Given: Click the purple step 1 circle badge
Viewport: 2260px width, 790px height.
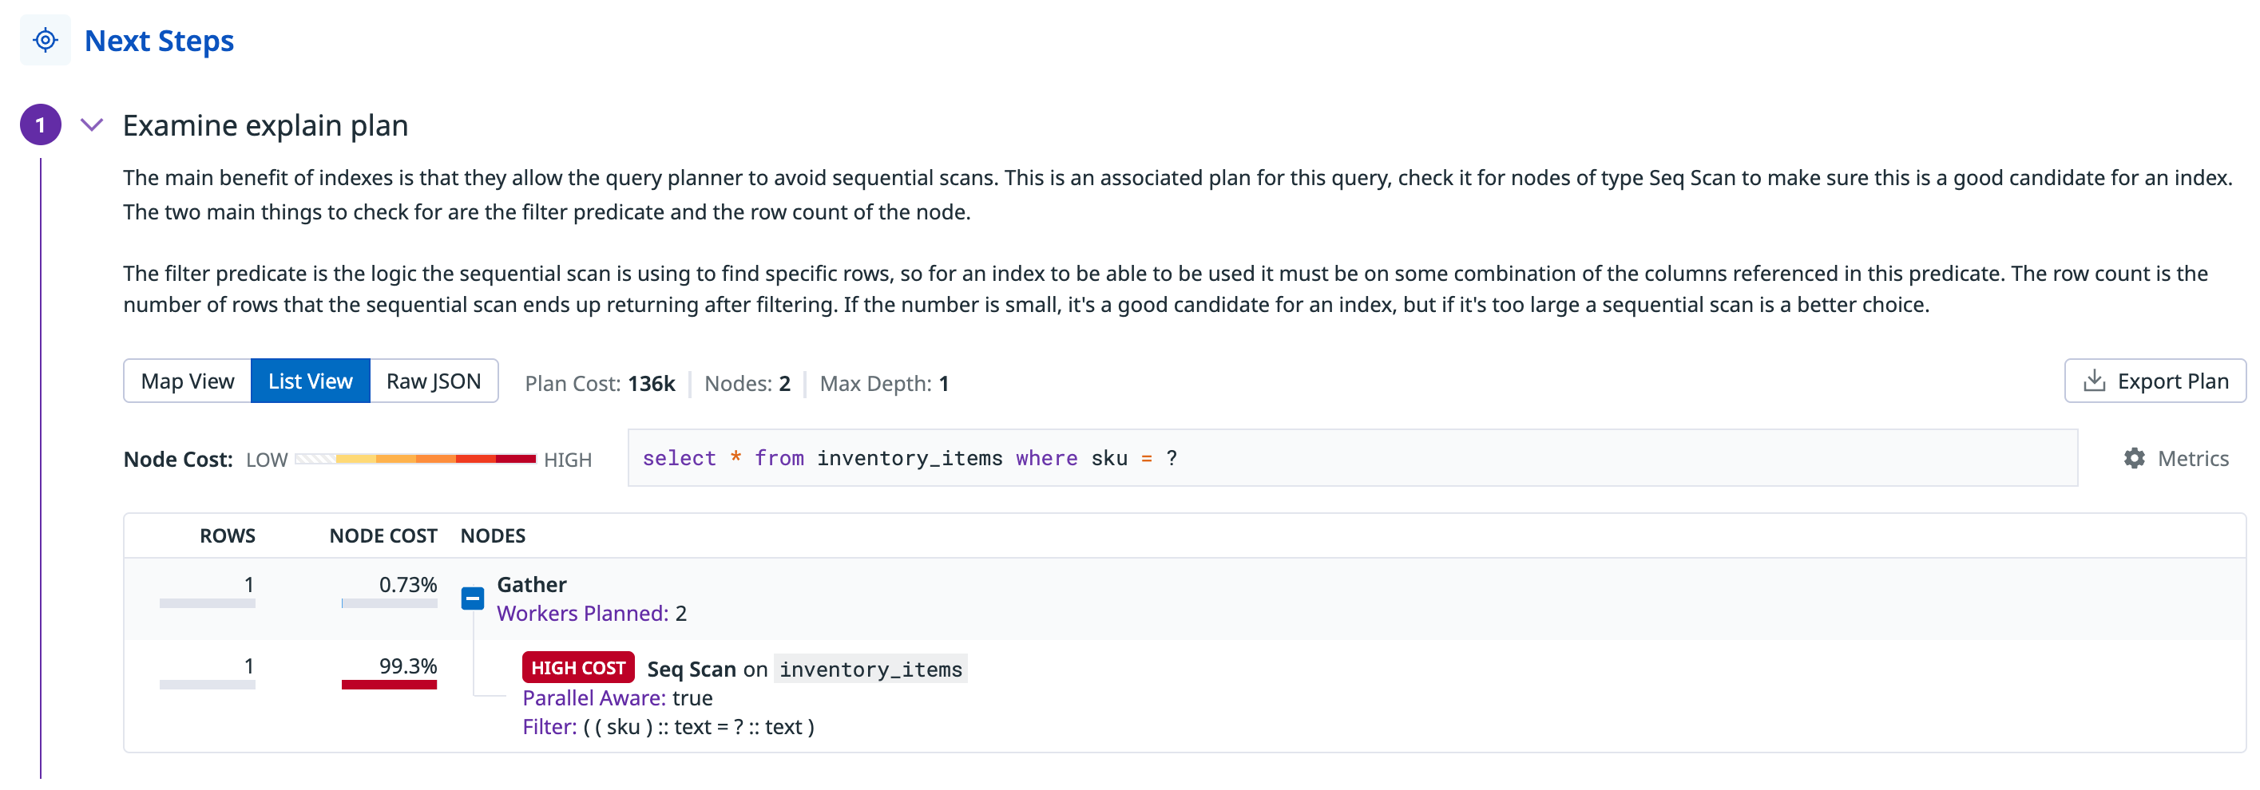Looking at the screenshot, I should [x=41, y=125].
